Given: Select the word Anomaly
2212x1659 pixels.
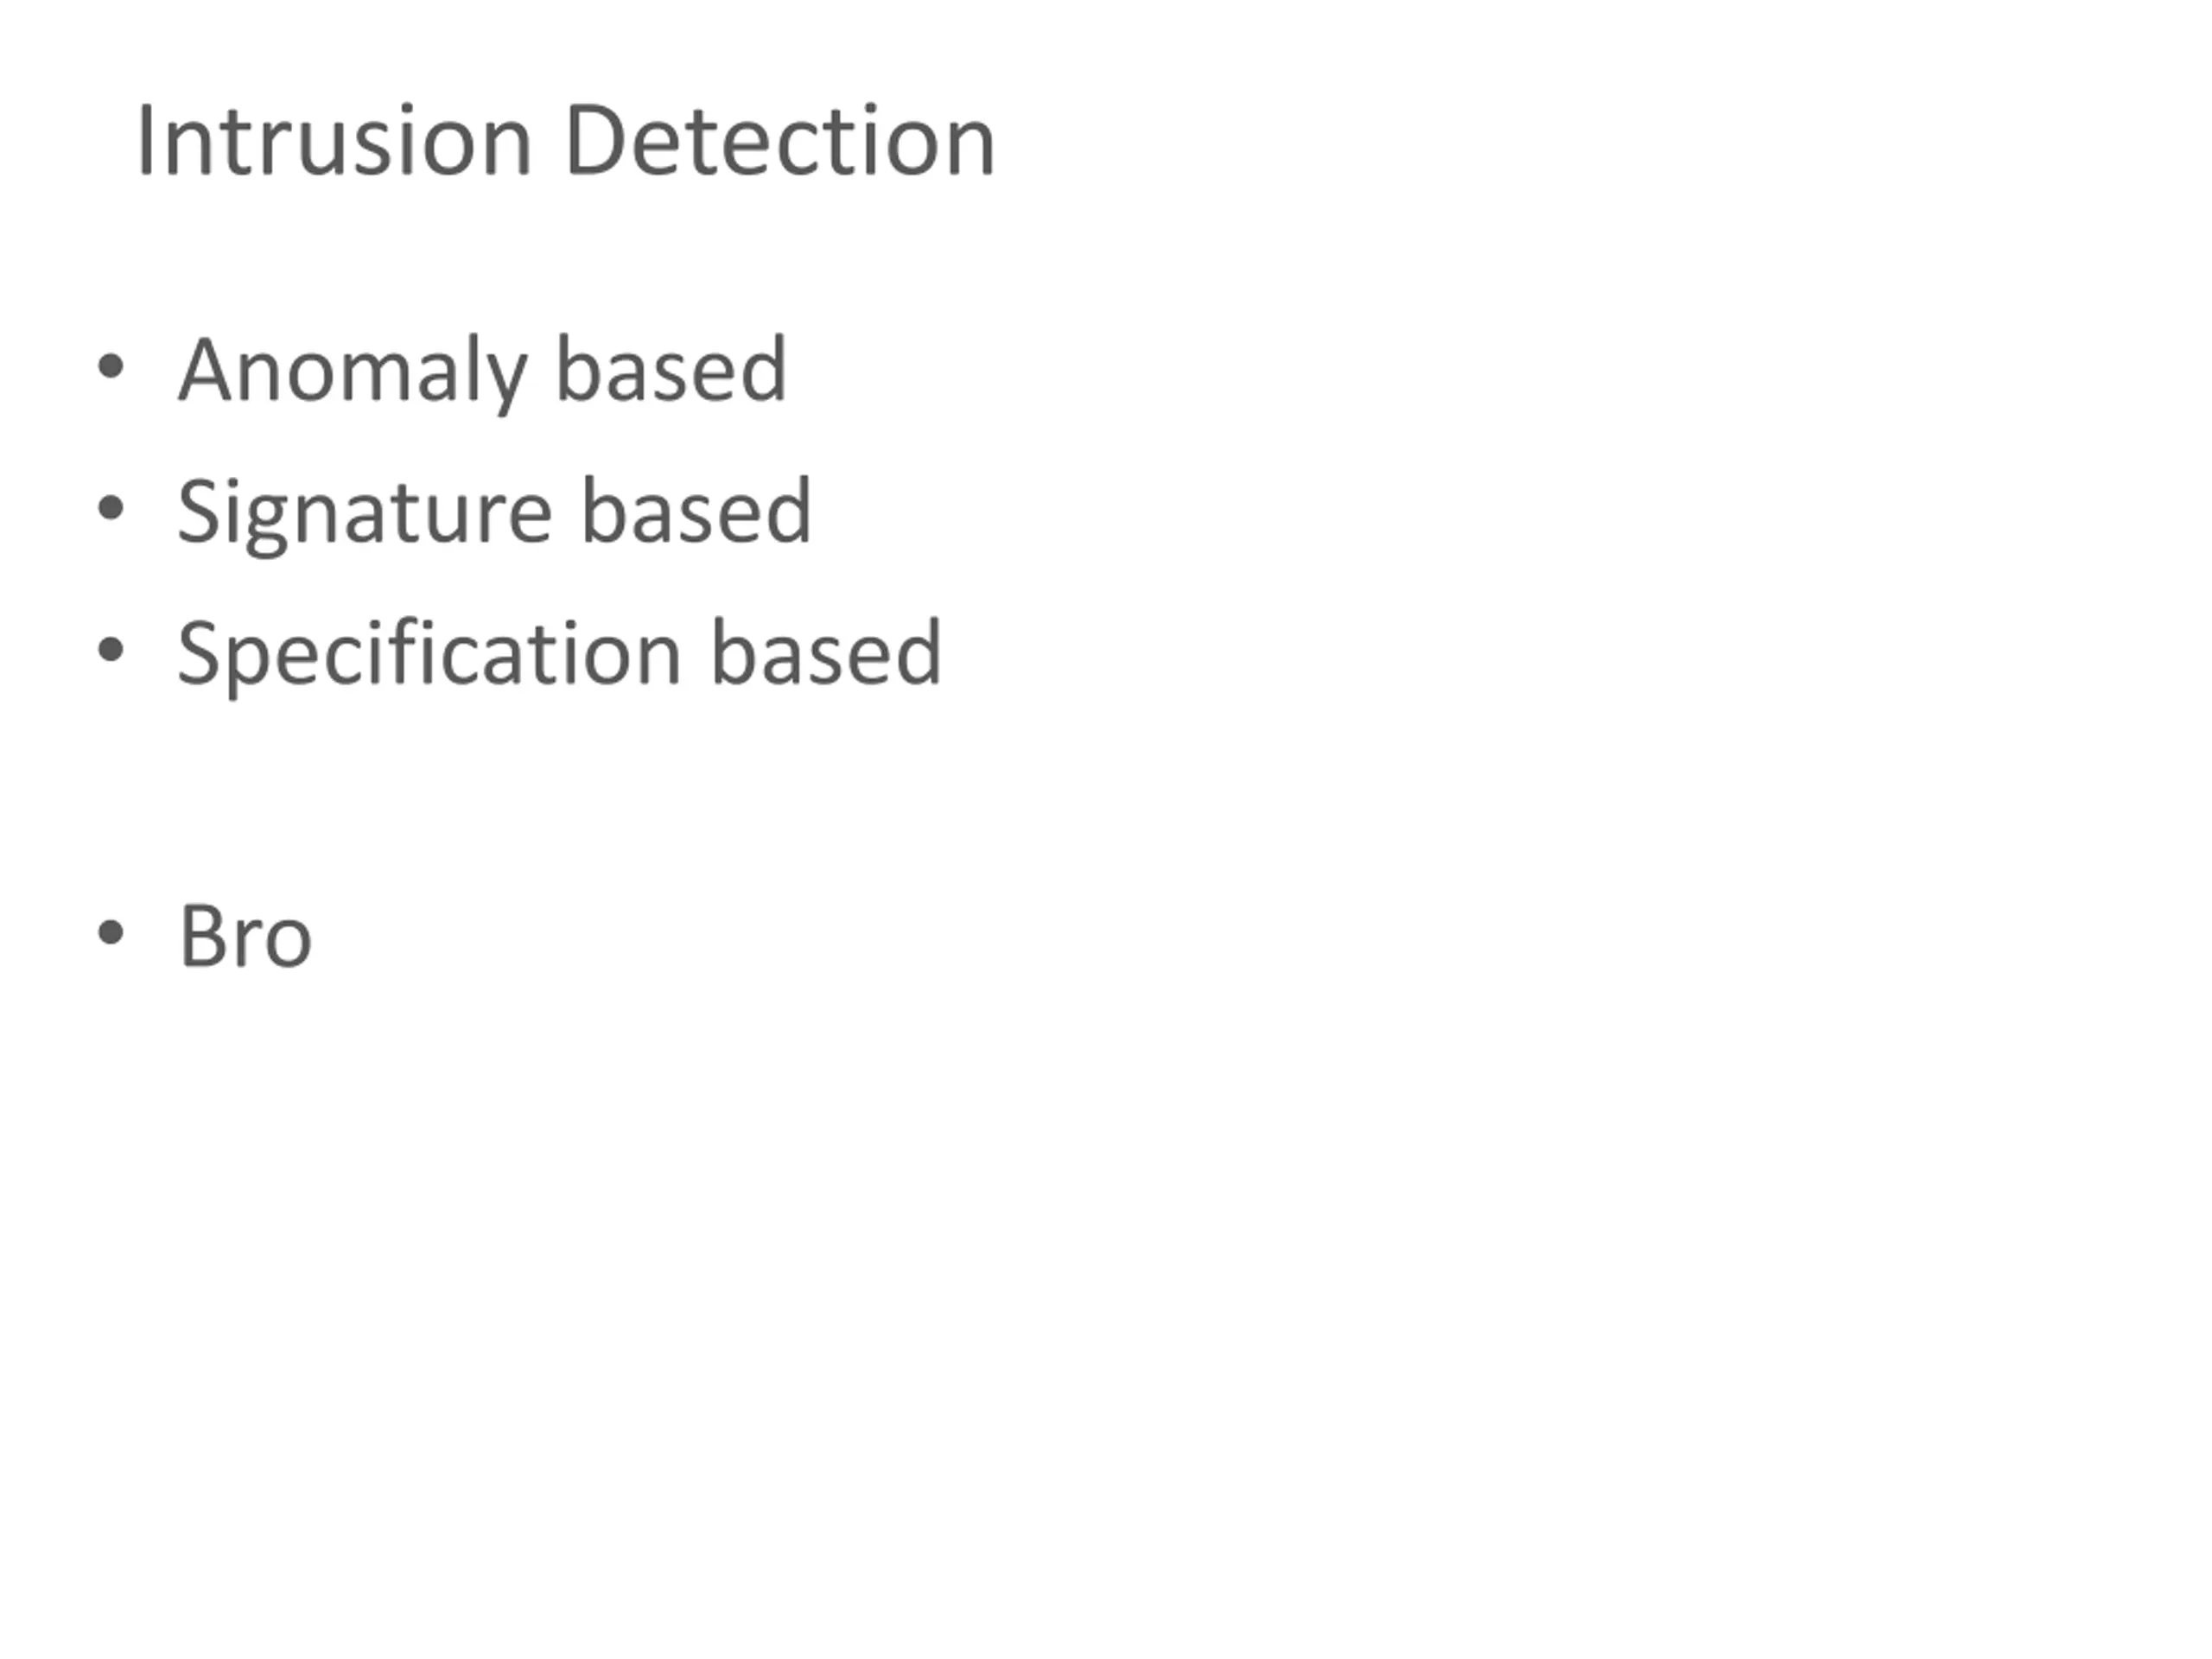Looking at the screenshot, I should coord(352,371).
